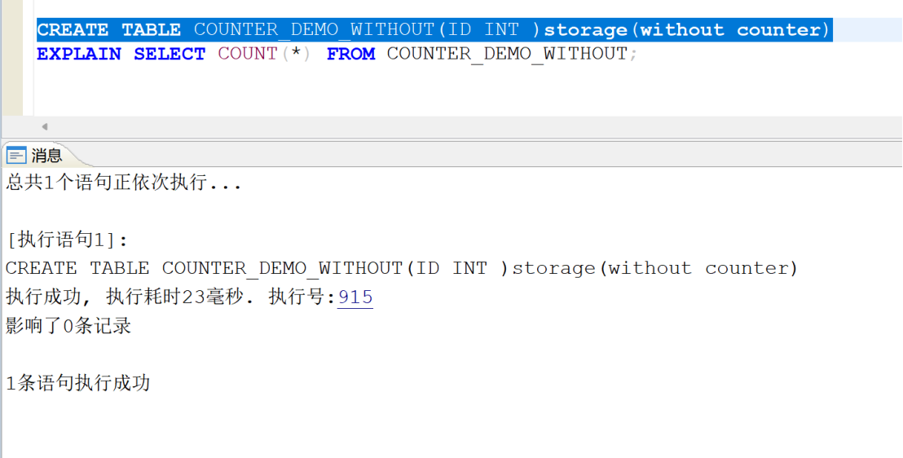Image resolution: width=903 pixels, height=458 pixels.
Task: Click the FROM keyword in the editor
Action: click(350, 55)
